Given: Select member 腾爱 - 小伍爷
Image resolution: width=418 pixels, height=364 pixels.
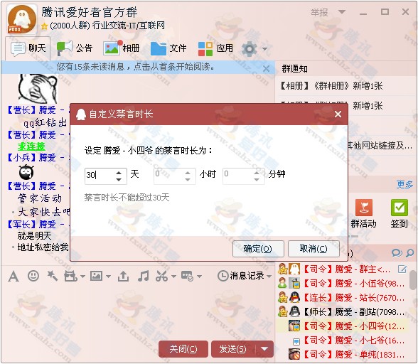Looking at the screenshot, I should click(x=343, y=284).
